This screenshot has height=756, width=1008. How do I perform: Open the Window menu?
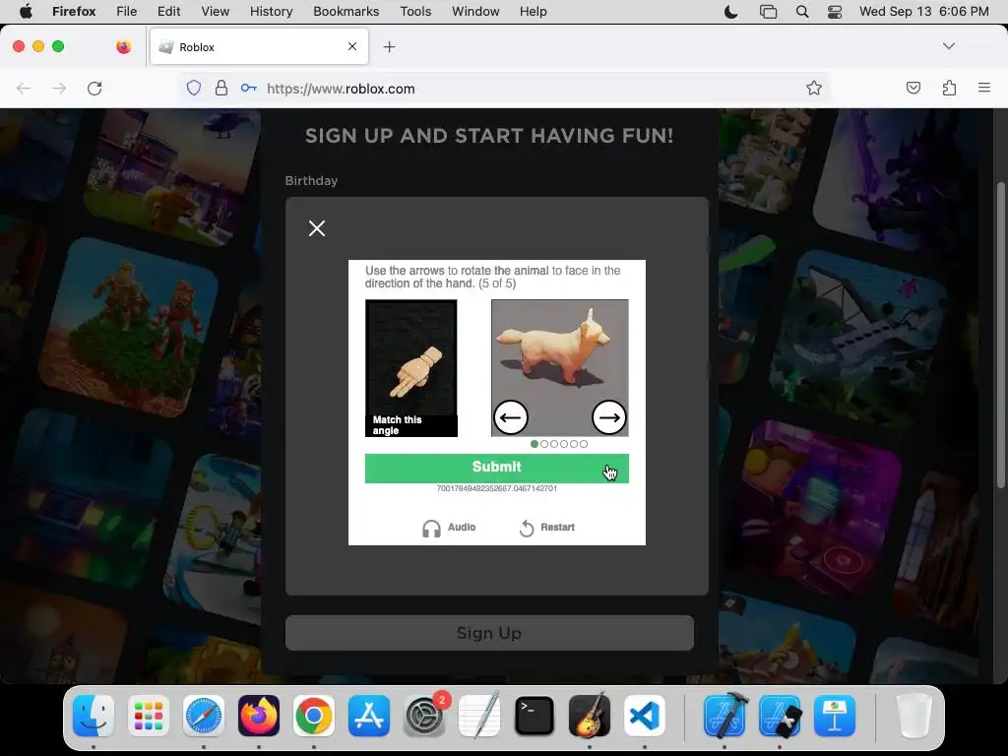475,12
